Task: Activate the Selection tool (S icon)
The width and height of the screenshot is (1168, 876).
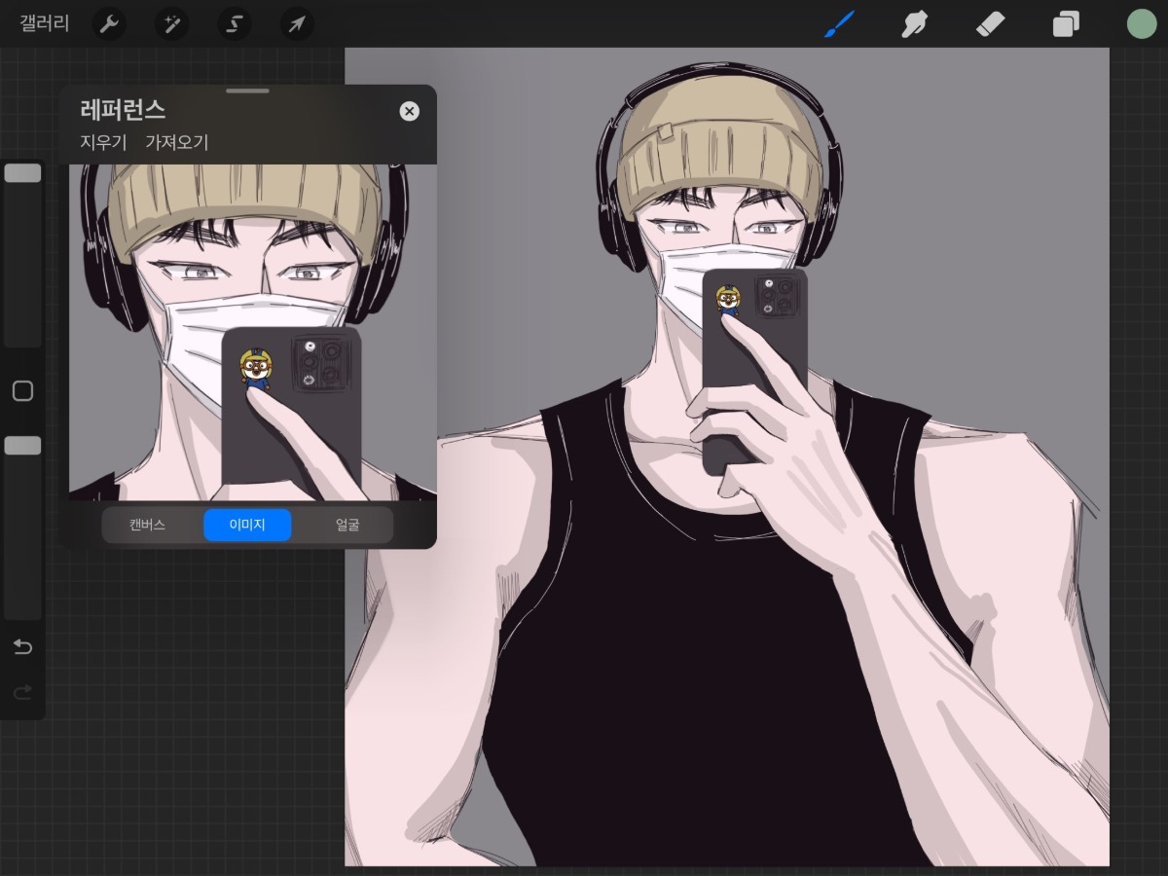Action: [x=234, y=23]
